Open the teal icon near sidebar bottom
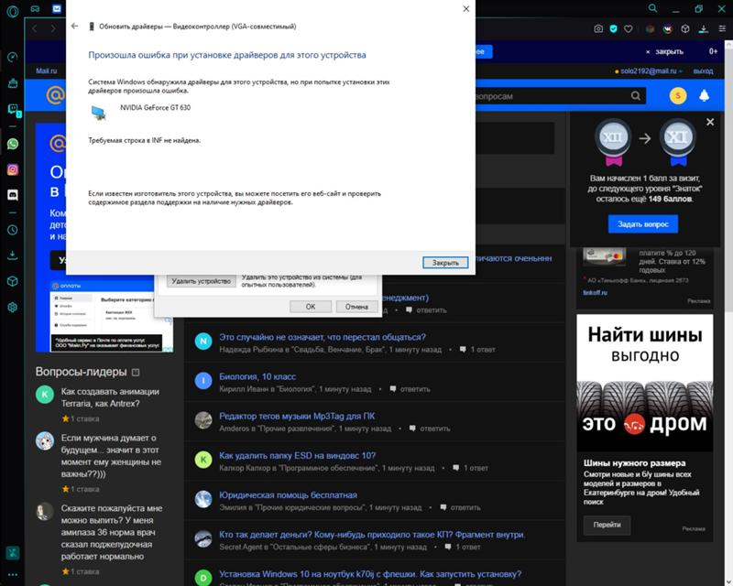The width and height of the screenshot is (733, 586). coord(13,553)
